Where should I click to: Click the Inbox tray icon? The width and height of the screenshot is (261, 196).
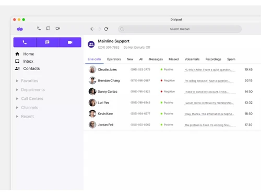coord(17,61)
